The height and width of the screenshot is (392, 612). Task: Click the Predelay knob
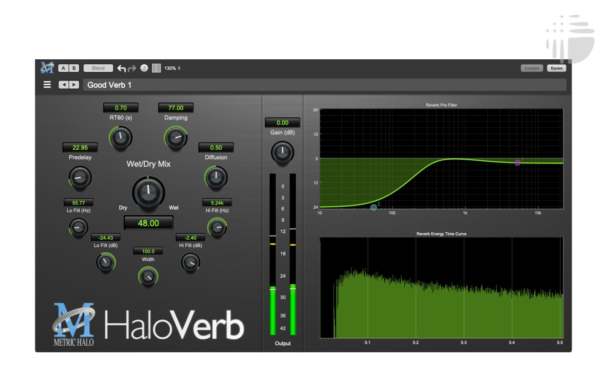coord(80,177)
